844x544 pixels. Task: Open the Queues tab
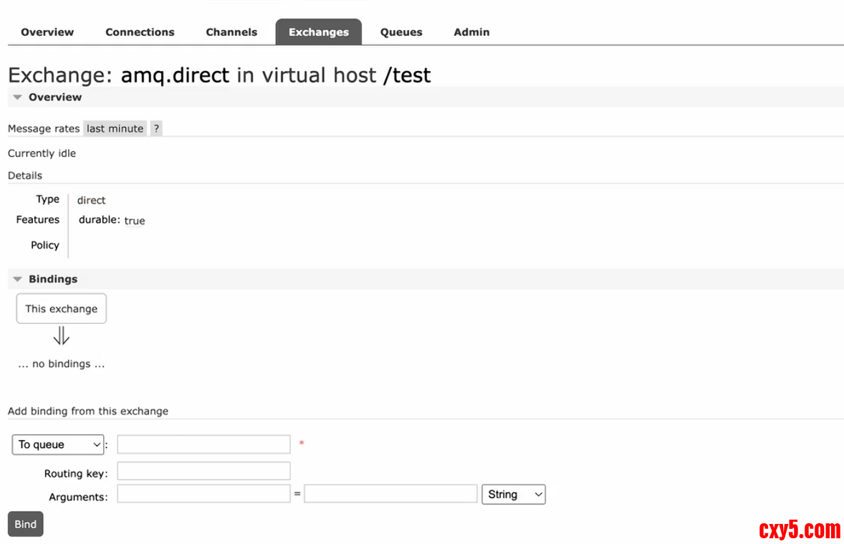point(401,32)
